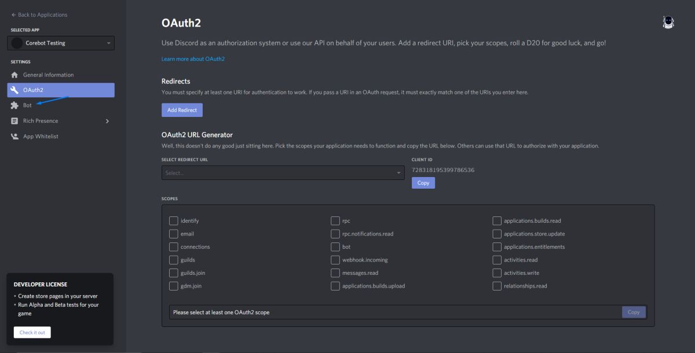Enable the bot scope checkbox

(335, 247)
